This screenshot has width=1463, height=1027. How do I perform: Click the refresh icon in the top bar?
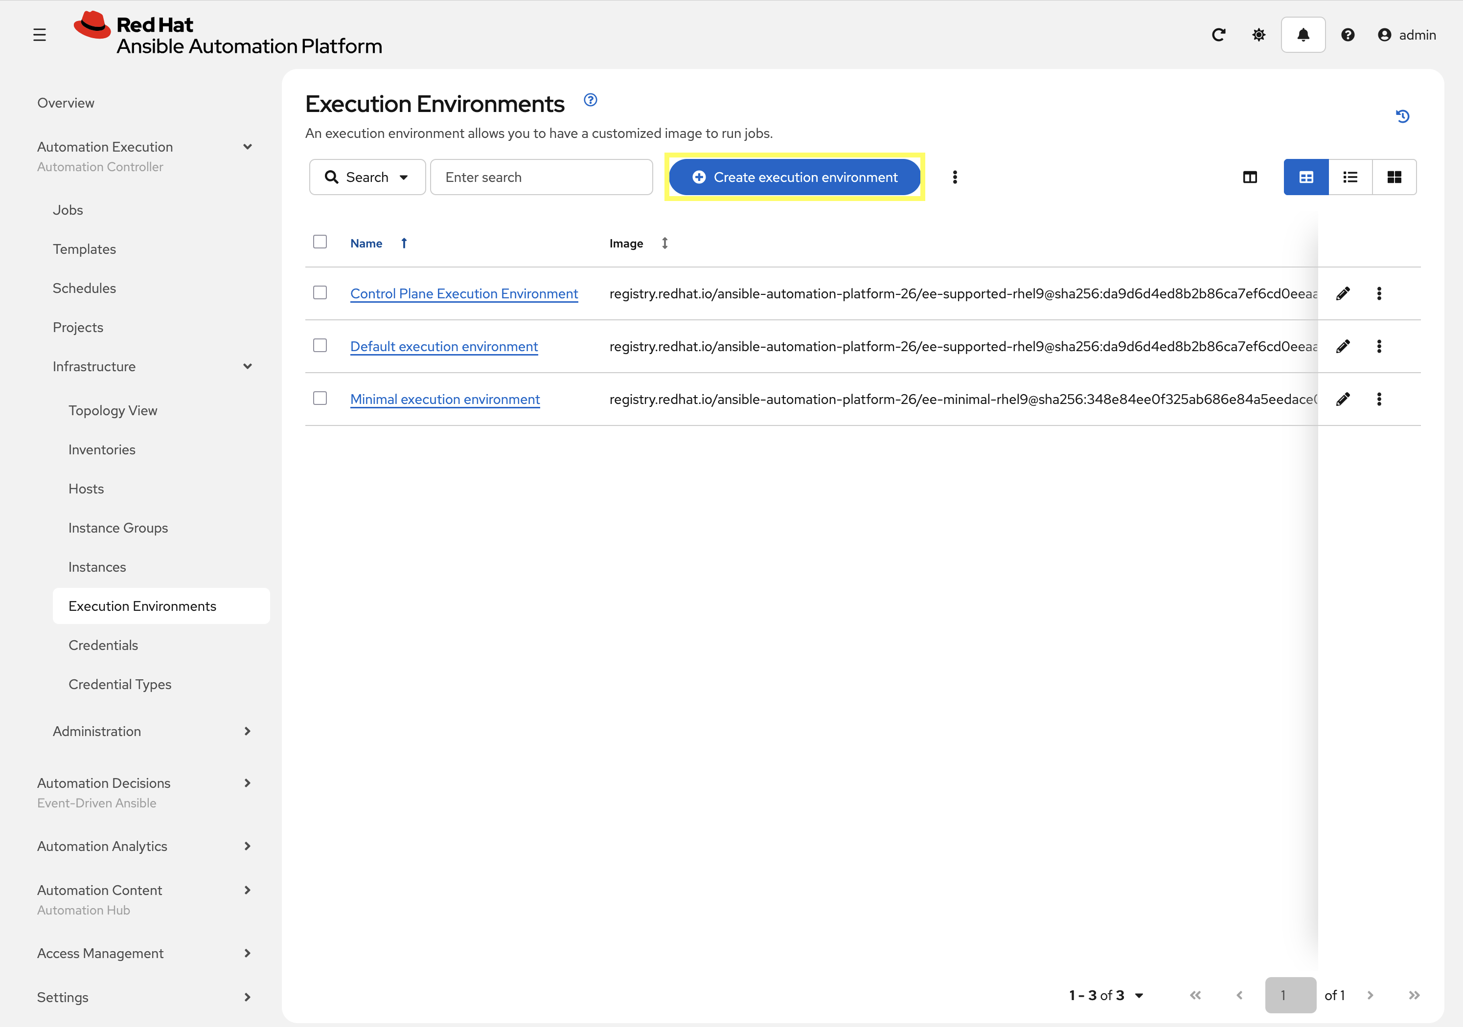click(x=1218, y=34)
